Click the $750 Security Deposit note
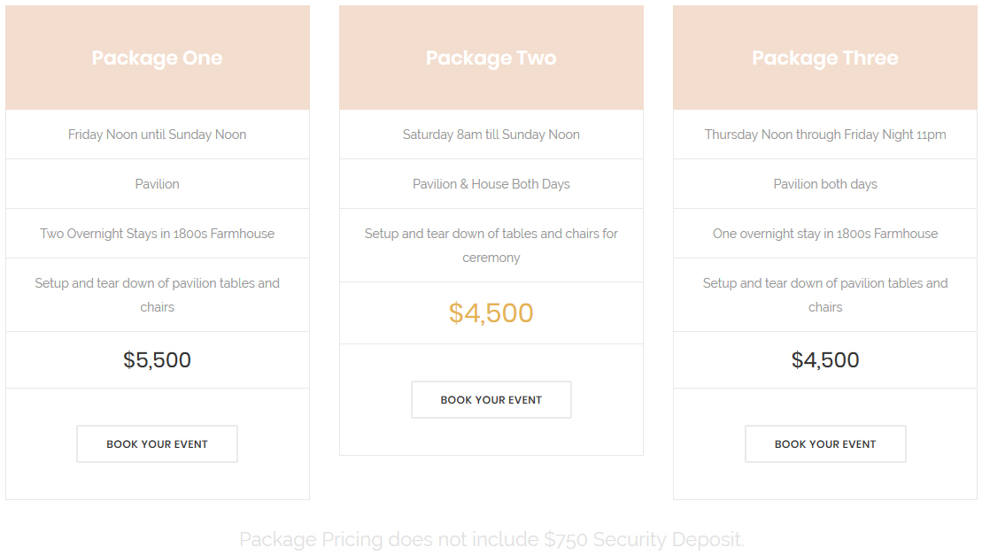982x555 pixels. click(491, 539)
